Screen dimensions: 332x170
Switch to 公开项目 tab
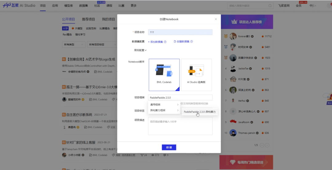68,19
